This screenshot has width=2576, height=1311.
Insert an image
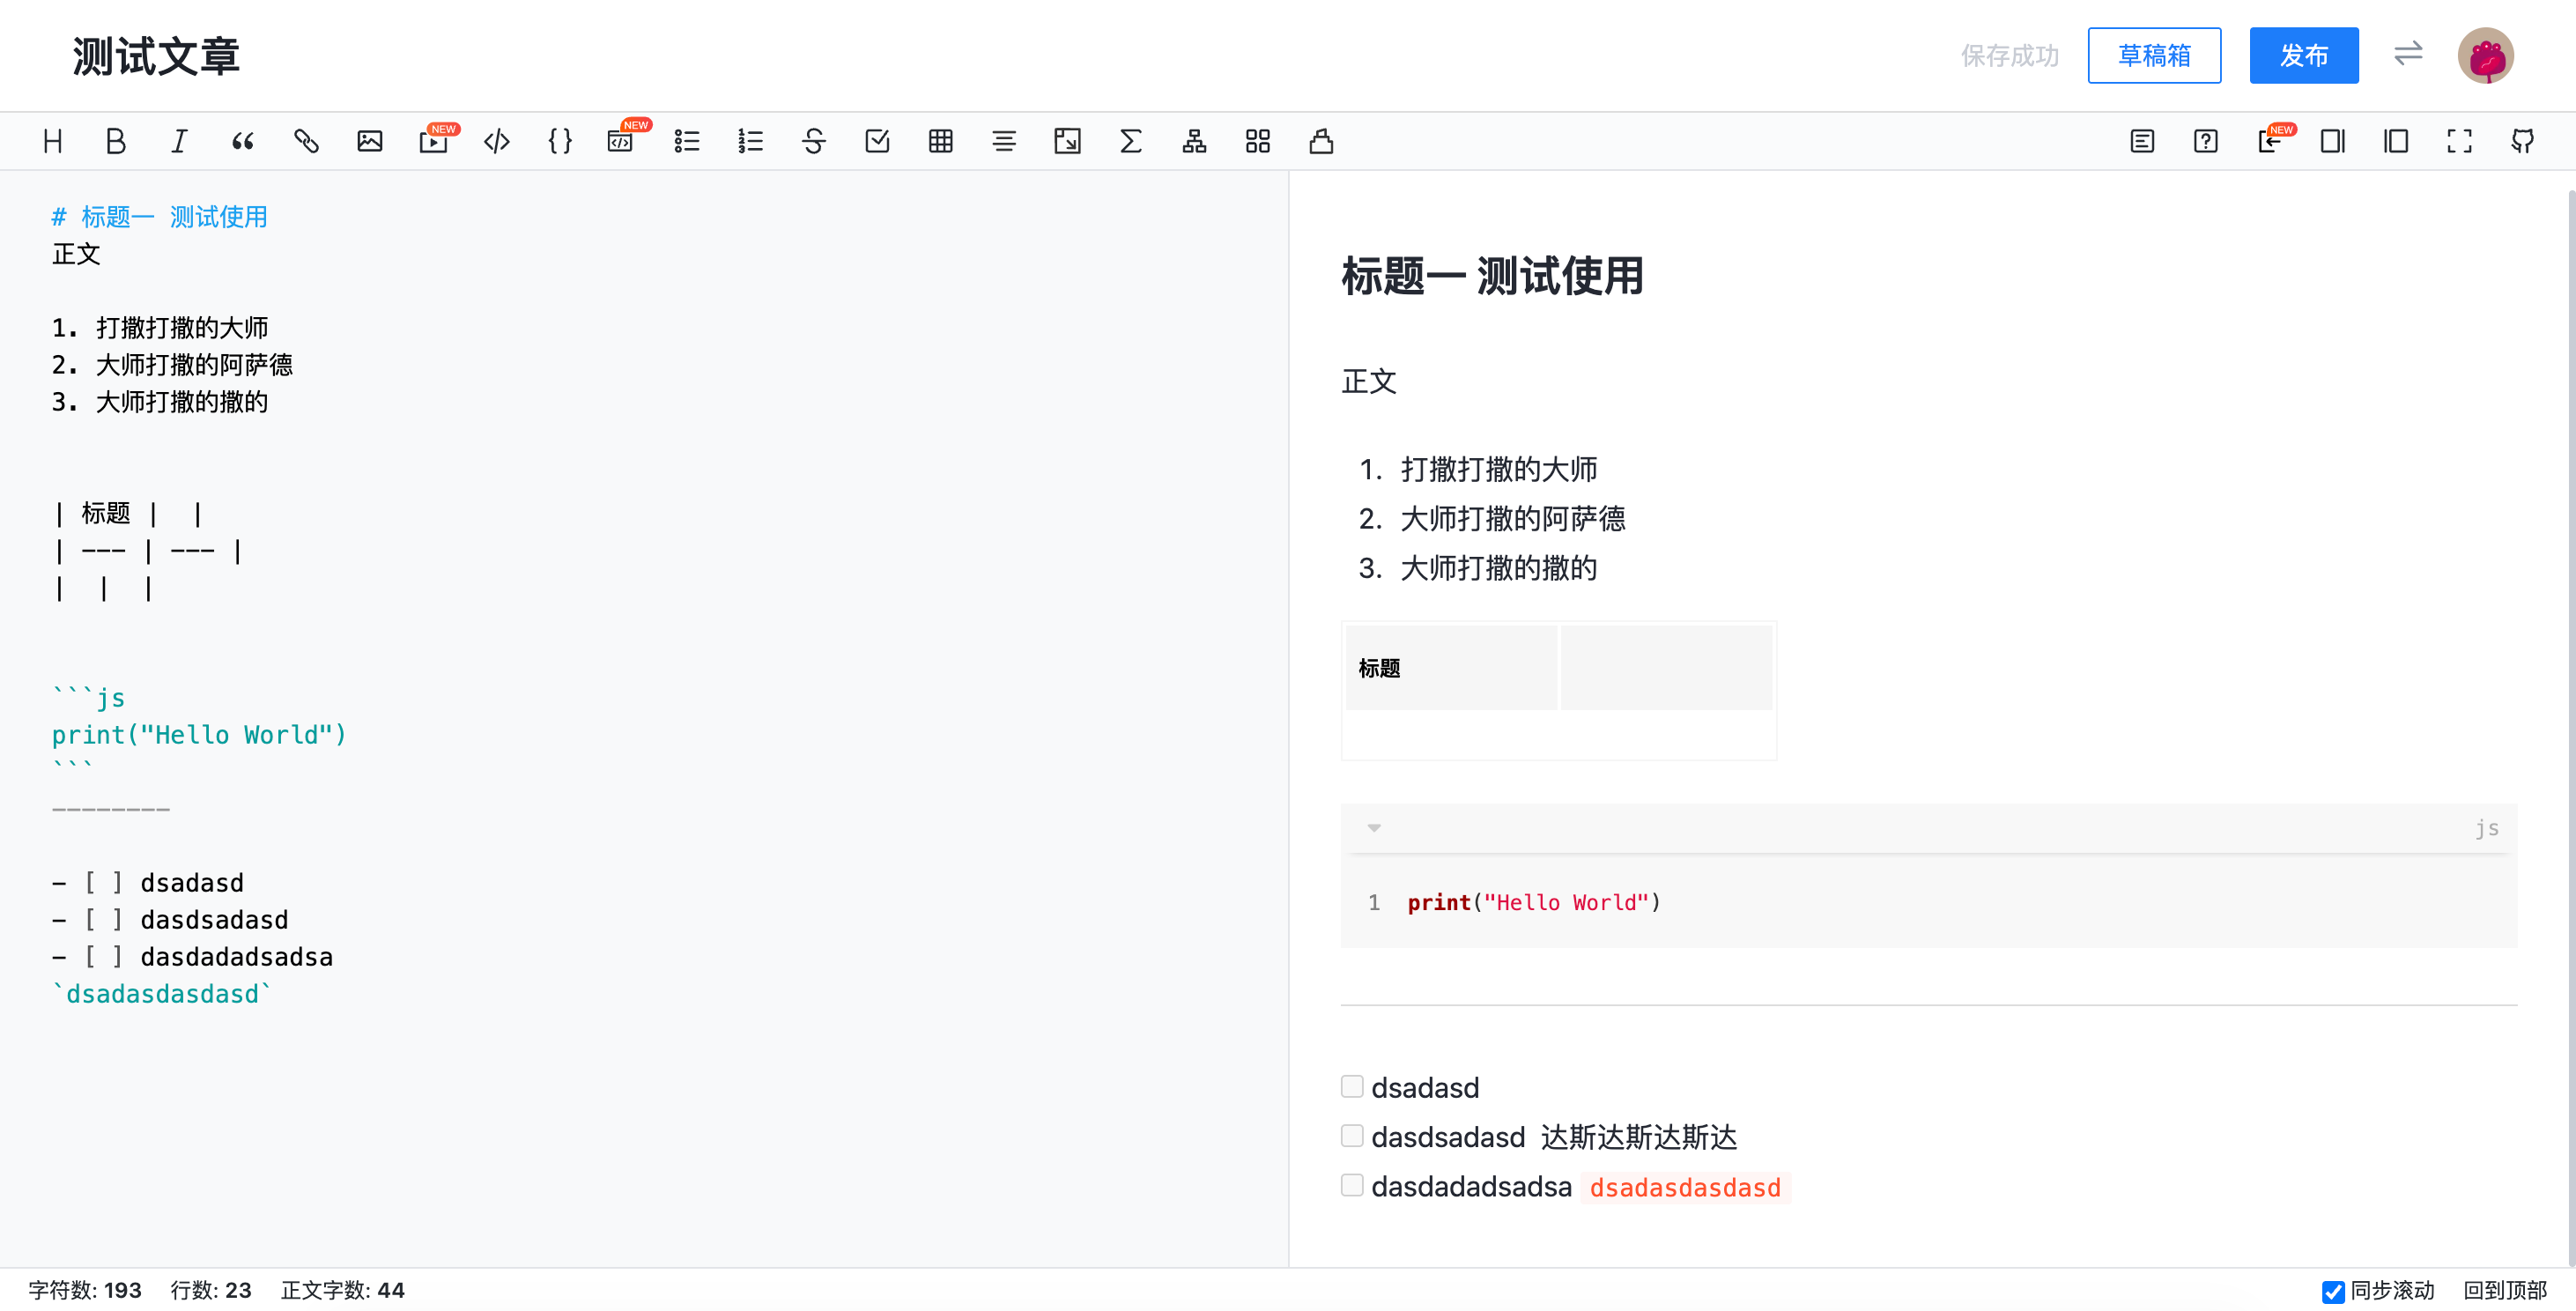pyautogui.click(x=370, y=141)
